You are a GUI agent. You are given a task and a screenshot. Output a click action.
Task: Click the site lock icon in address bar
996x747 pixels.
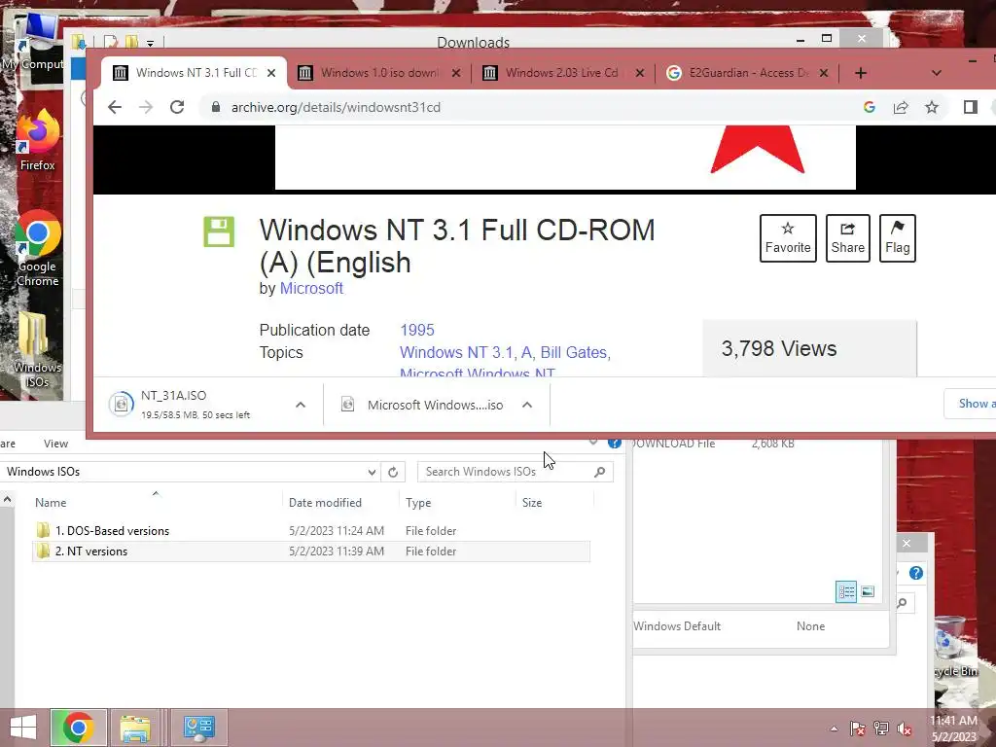click(216, 107)
